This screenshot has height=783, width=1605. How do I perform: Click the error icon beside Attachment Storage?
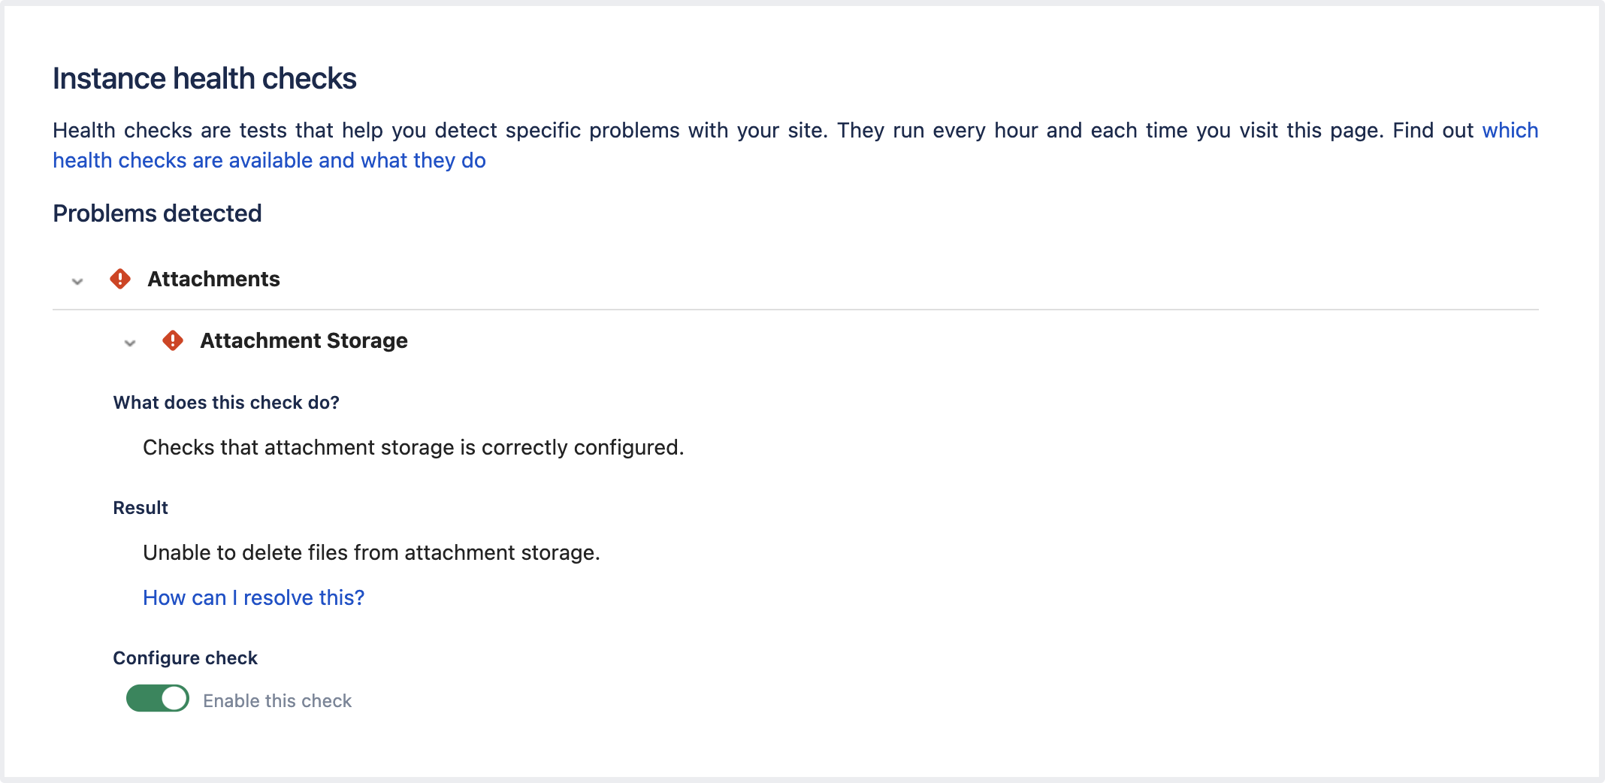(x=173, y=340)
